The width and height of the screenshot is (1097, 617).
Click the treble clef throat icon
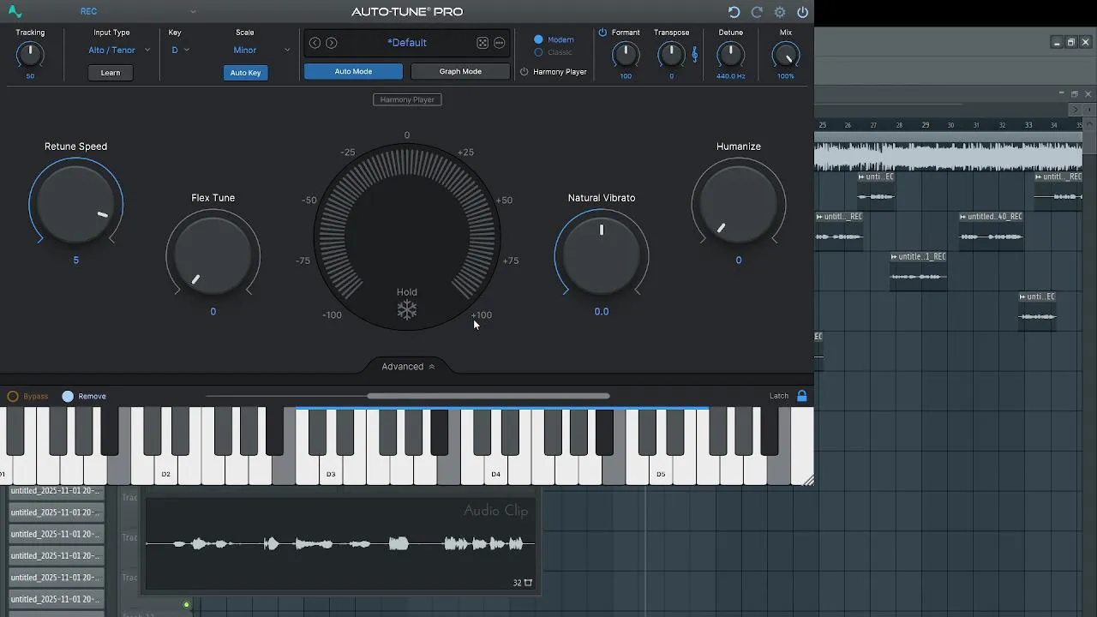(x=694, y=54)
